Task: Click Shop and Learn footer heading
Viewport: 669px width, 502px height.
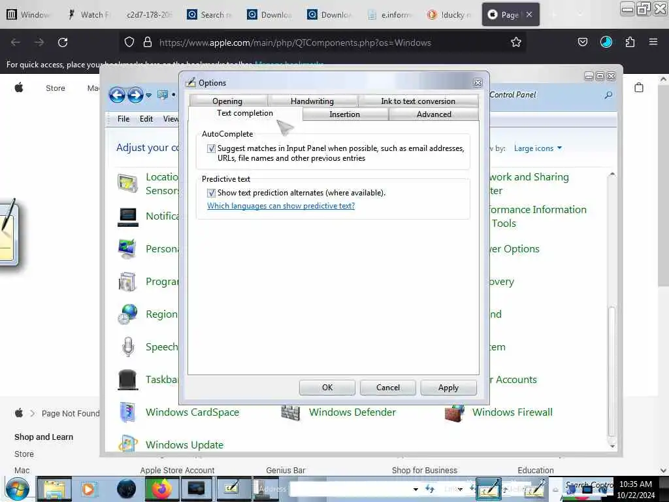Action: 44,437
